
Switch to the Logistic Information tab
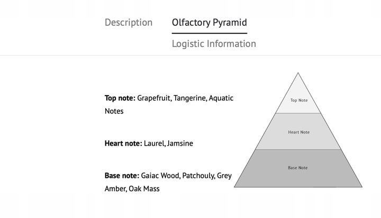tap(214, 44)
